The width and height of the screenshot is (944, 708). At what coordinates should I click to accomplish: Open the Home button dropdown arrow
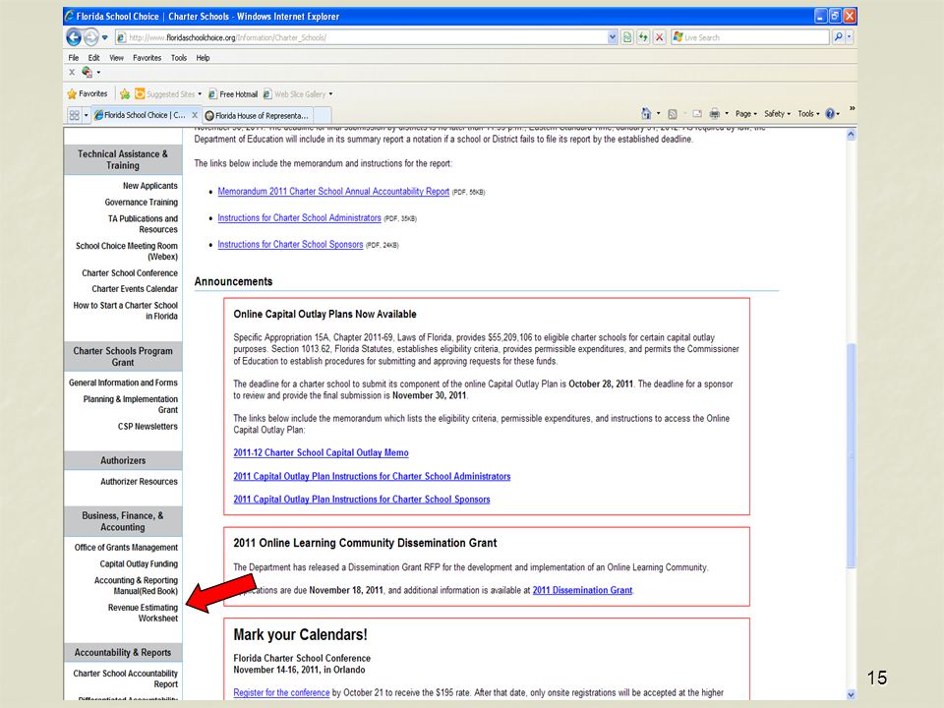click(658, 114)
